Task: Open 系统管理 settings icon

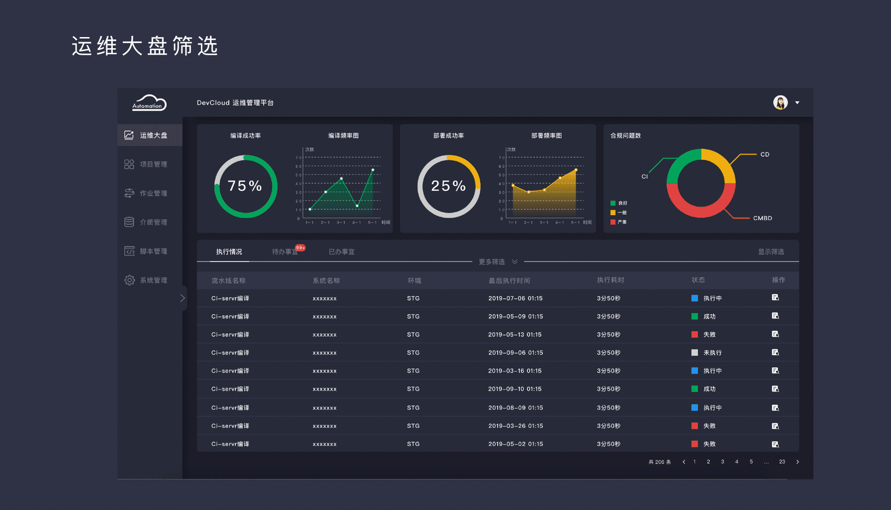Action: [x=129, y=280]
